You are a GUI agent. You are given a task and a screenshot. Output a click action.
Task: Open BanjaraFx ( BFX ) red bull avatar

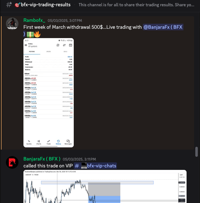pyautogui.click(x=12, y=162)
